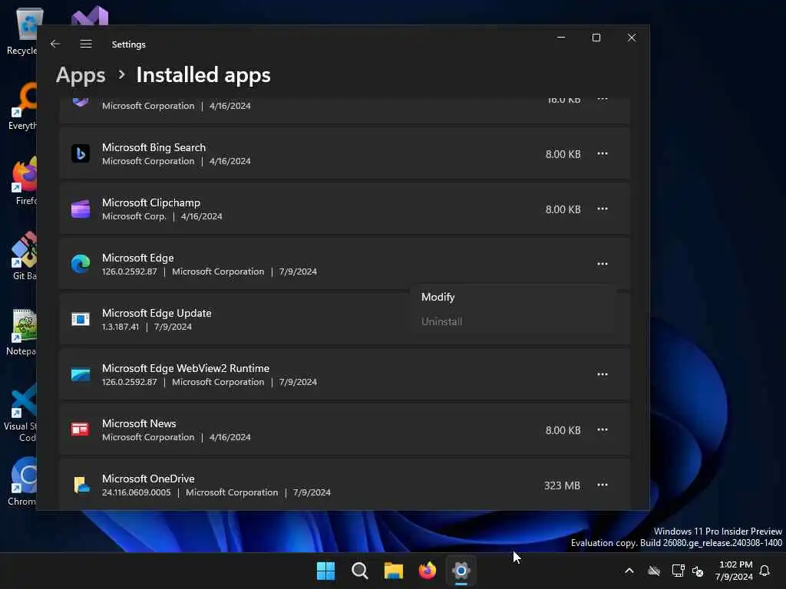786x589 pixels.
Task: Open the Settings navigation hamburger menu
Action: coord(86,44)
